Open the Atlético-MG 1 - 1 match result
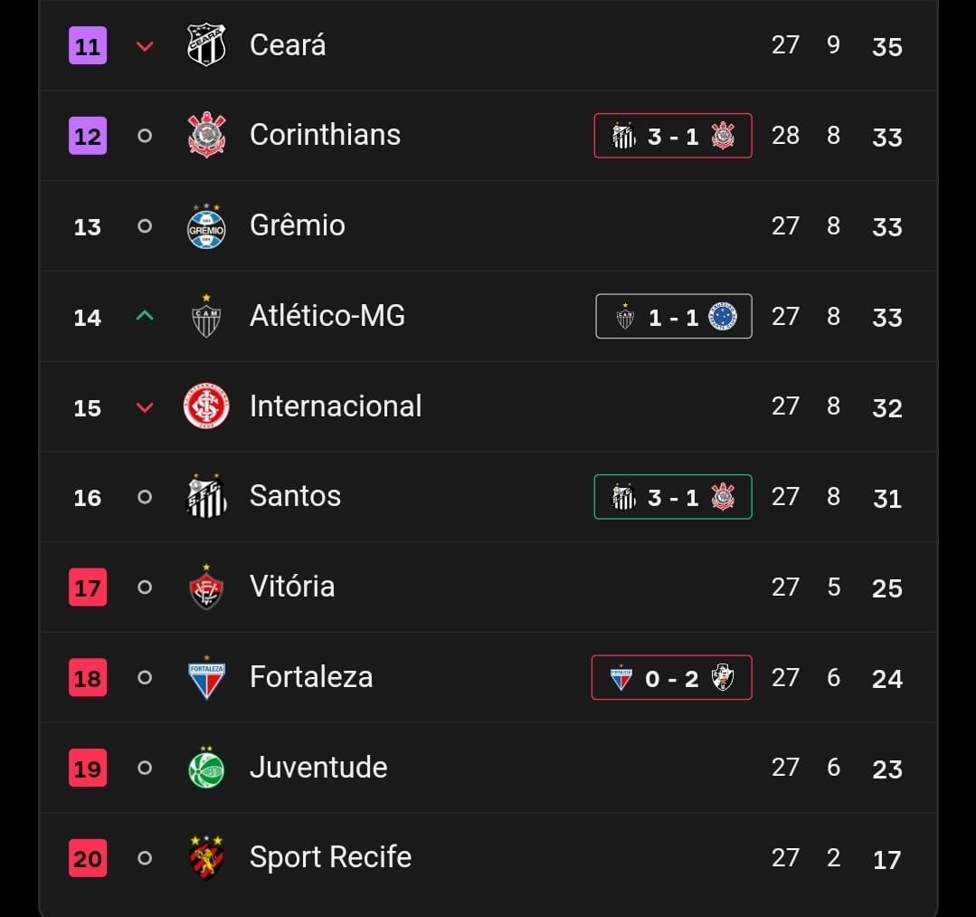This screenshot has width=976, height=917. pos(673,317)
